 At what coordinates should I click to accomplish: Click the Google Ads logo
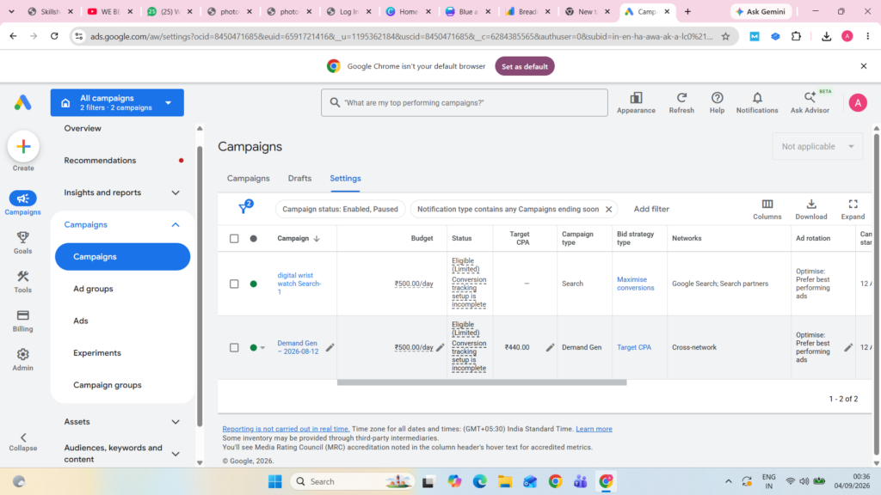point(23,103)
